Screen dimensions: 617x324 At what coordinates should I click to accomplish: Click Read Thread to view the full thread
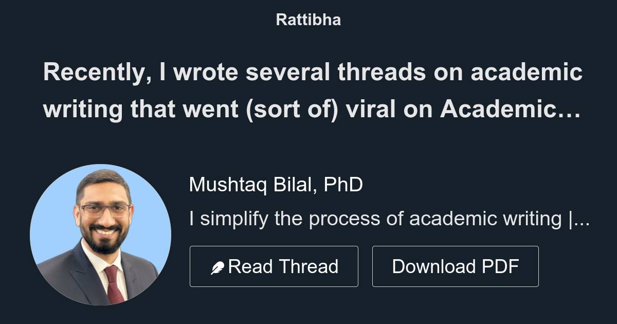click(275, 266)
